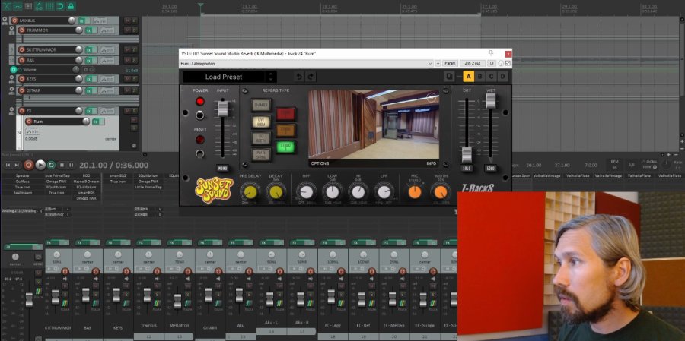Screen dimensions: 685x341
Task: Toggle the lock icon in the main toolbar
Action: (x=71, y=6)
